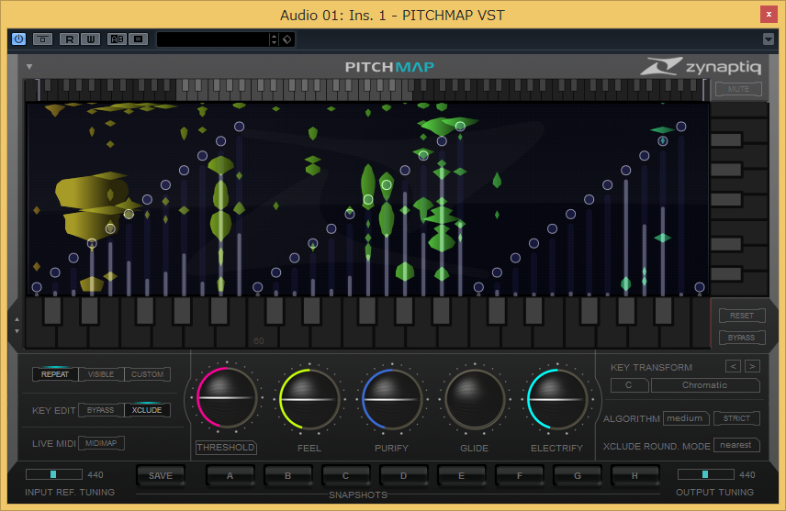Click the preset up/down stepper arrows
This screenshot has width=786, height=511.
274,39
